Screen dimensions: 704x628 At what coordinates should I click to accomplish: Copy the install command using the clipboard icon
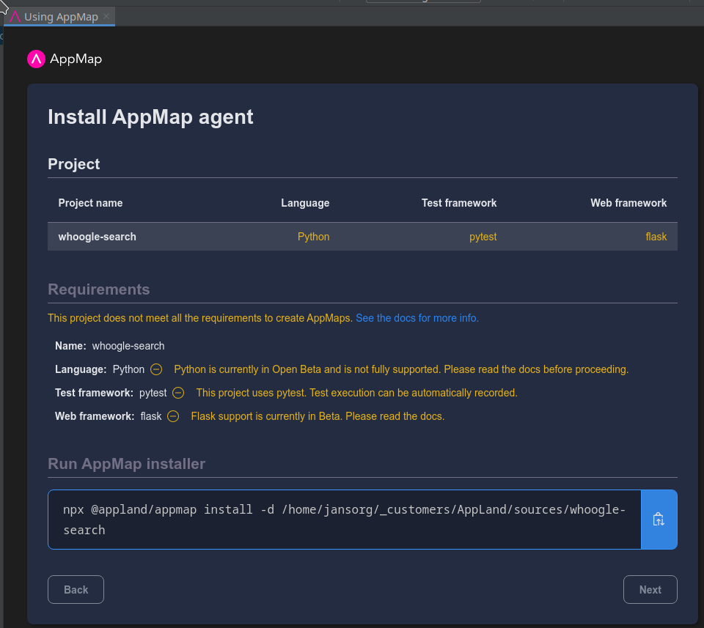coord(659,519)
